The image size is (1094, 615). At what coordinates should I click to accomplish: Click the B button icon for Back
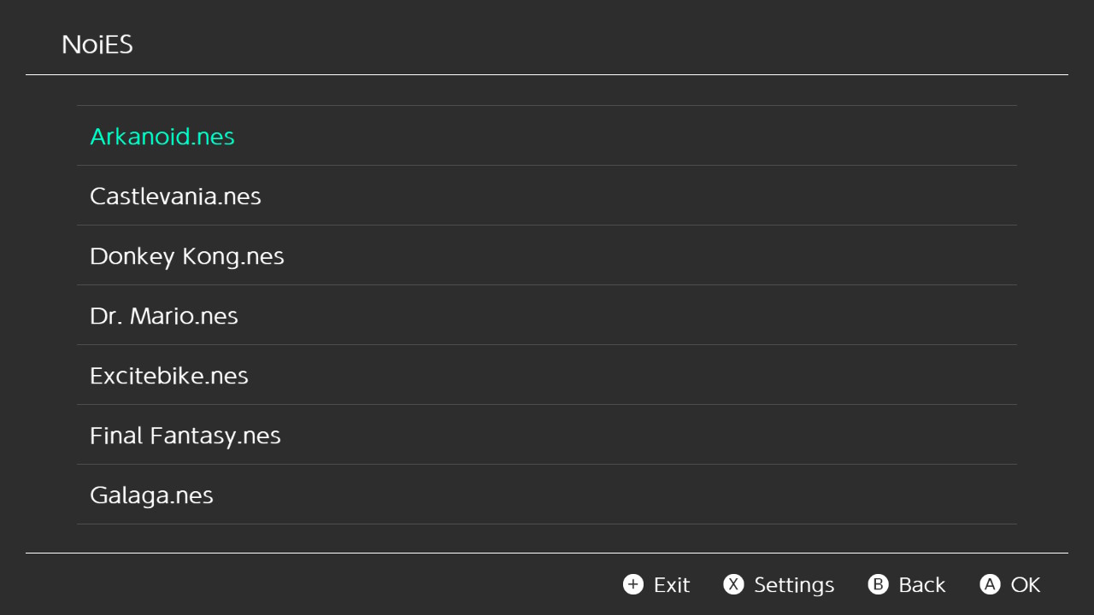point(878,584)
